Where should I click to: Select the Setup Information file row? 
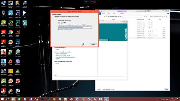click(x=147, y=30)
